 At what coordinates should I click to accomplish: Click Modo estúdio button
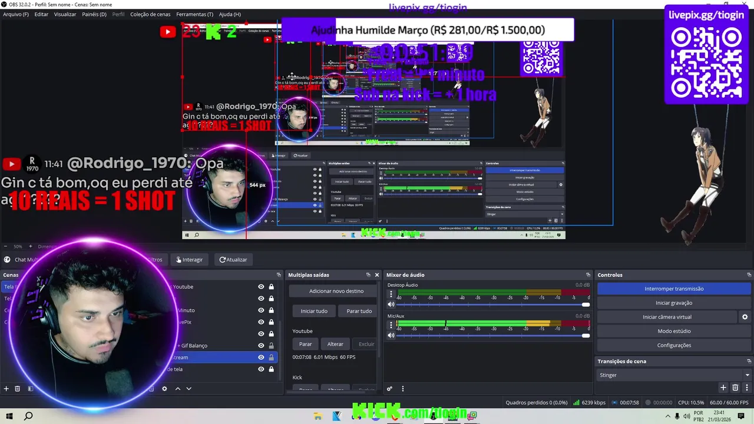[674, 331]
